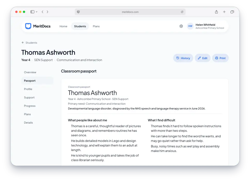Go forward with the browser forward arrow

point(47,12)
